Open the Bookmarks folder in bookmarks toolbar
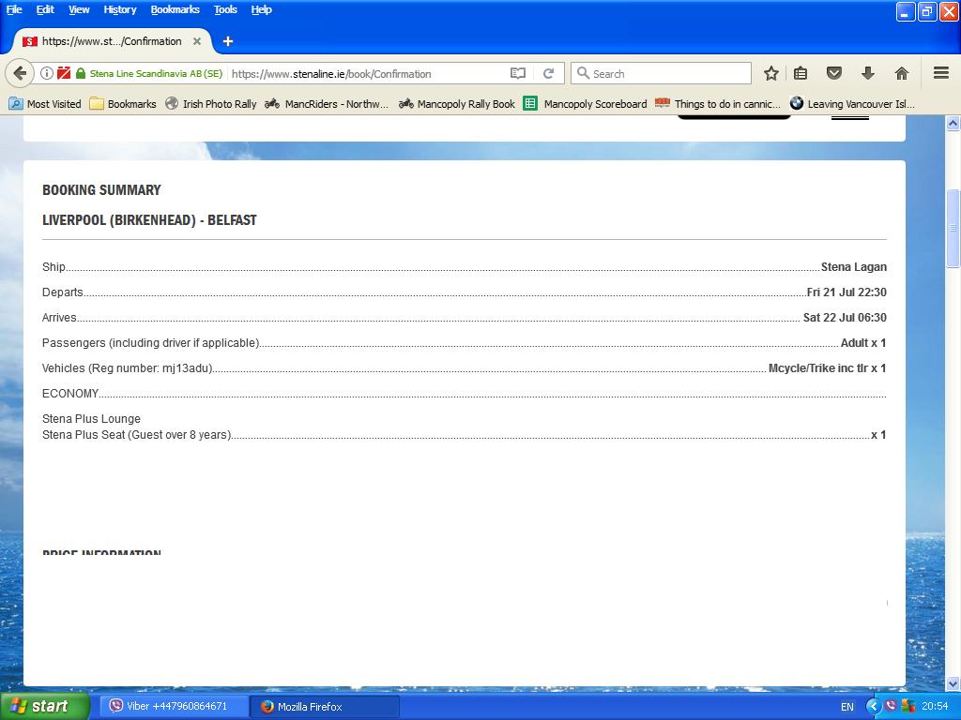961x720 pixels. tap(123, 104)
